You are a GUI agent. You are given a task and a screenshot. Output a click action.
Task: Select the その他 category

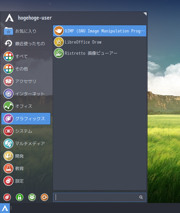pyautogui.click(x=26, y=69)
